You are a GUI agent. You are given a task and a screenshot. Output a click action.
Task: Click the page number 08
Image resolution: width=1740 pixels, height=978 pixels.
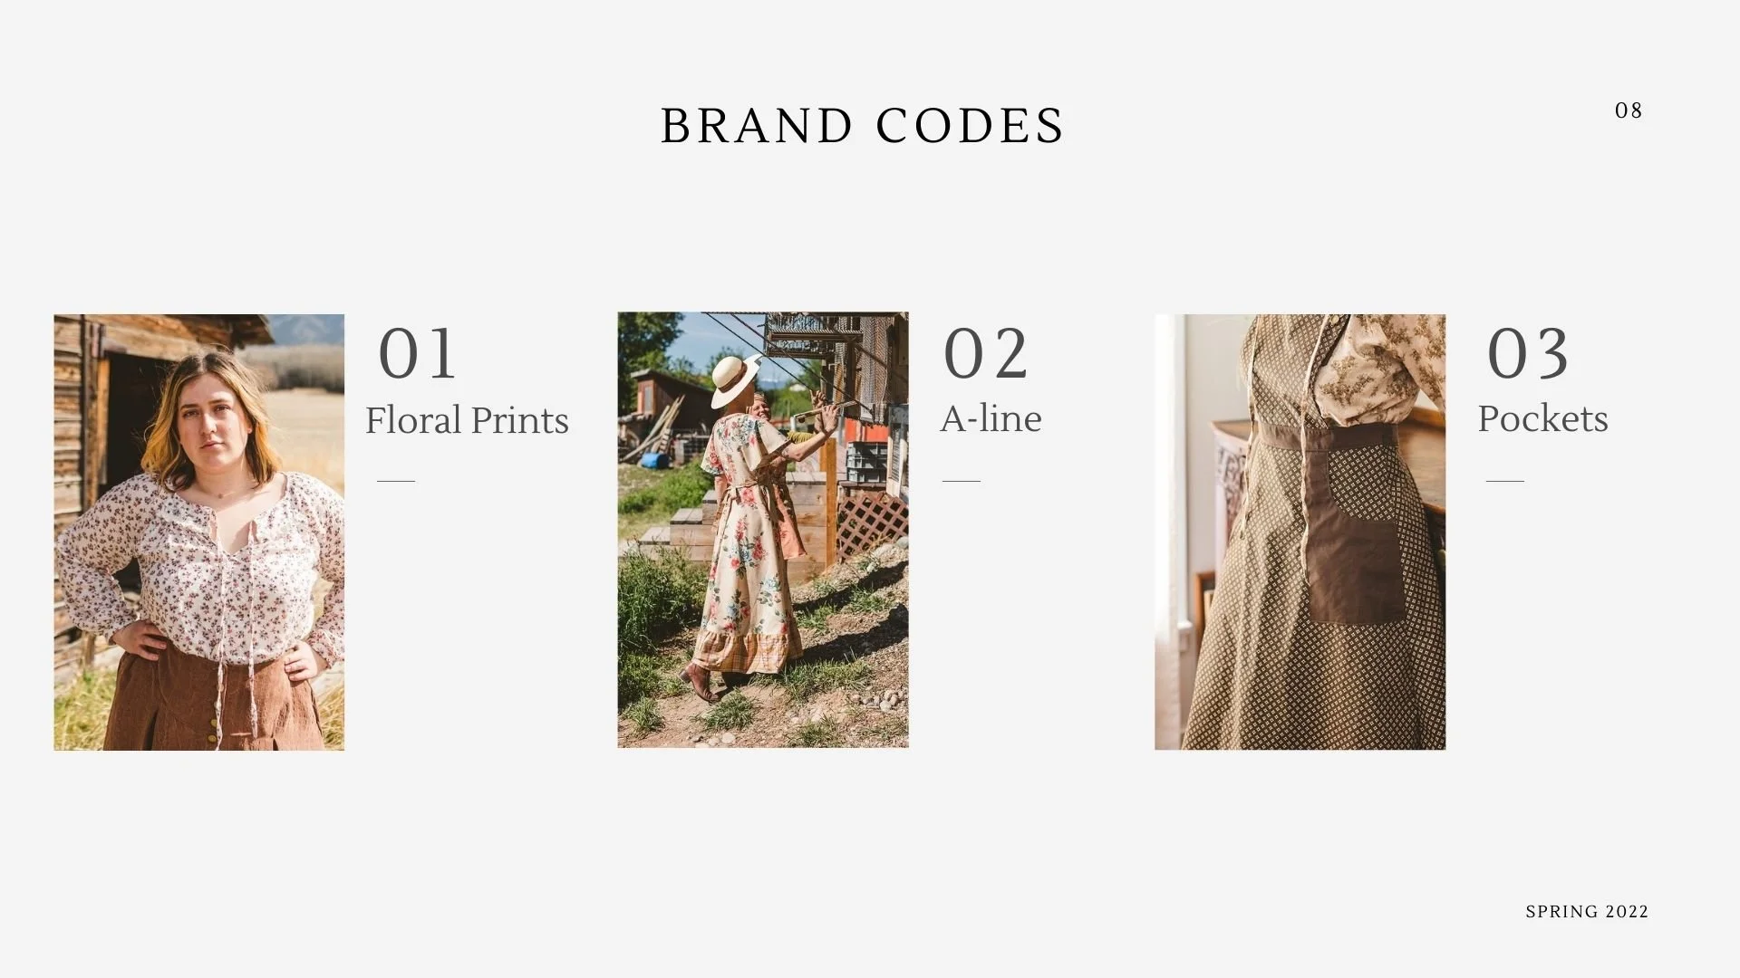pos(1629,110)
